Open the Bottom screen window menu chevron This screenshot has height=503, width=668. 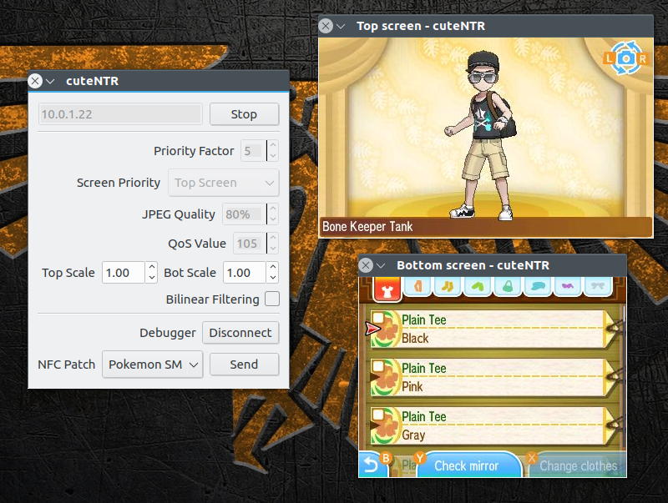[381, 265]
